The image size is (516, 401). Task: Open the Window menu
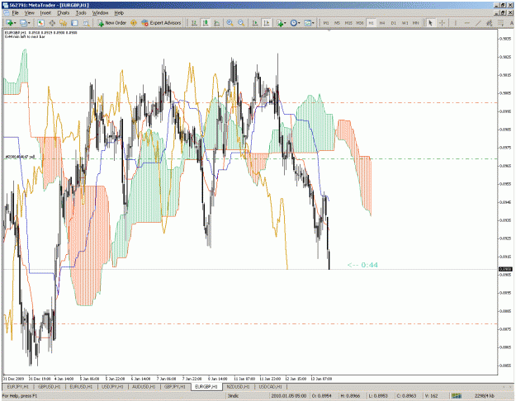[x=100, y=13]
